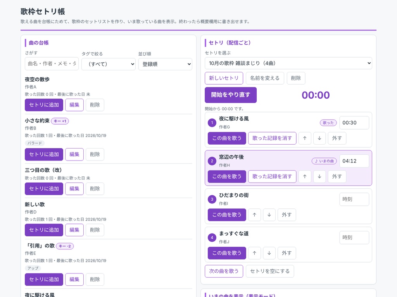Clear the sung record for 夜に駆ける風

[272, 138]
